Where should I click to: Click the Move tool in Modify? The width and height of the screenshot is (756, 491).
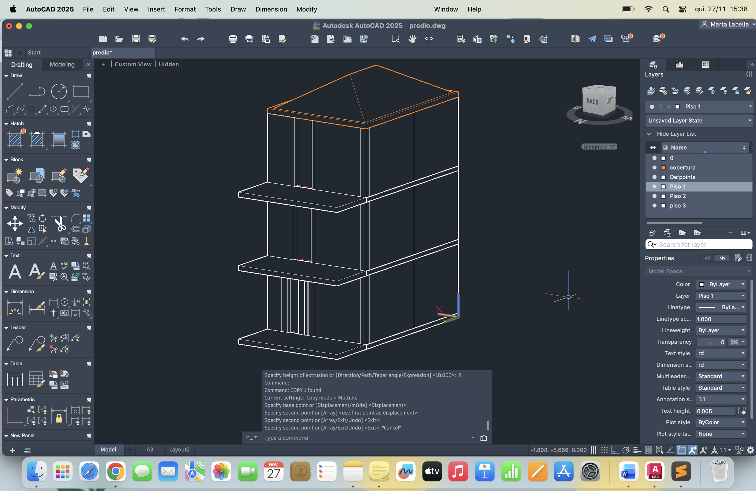15,223
